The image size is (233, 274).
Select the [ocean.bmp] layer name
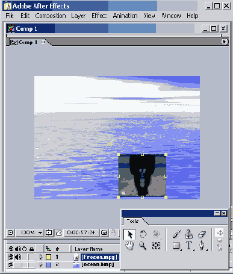tap(98, 265)
